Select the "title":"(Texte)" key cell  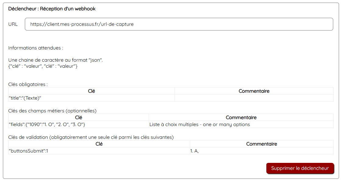25,98
